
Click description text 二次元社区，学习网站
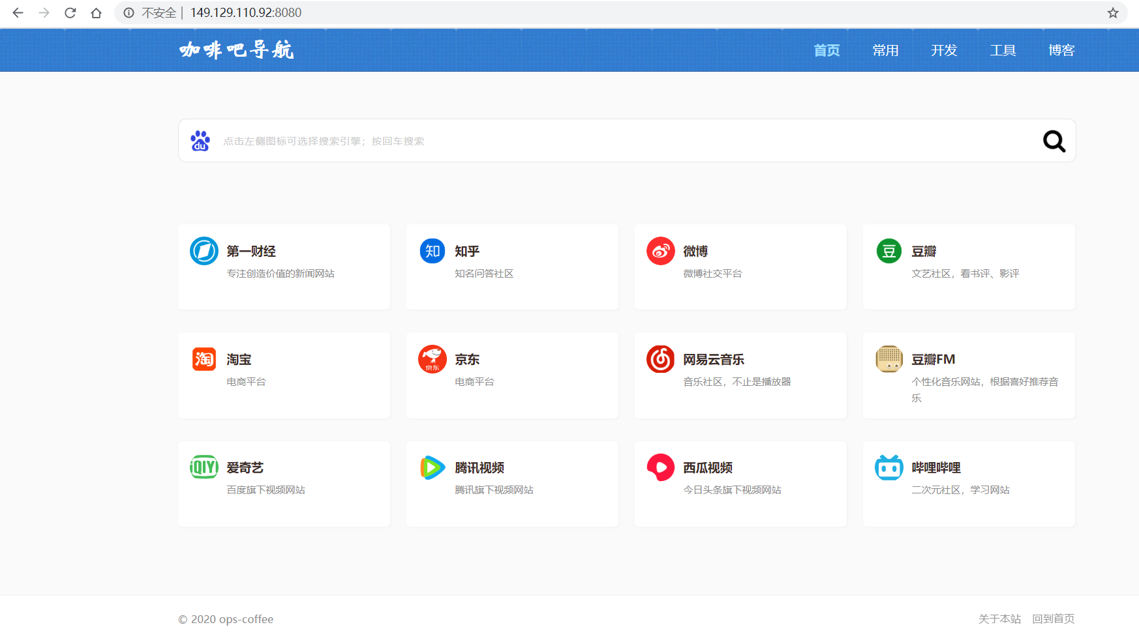(x=960, y=490)
